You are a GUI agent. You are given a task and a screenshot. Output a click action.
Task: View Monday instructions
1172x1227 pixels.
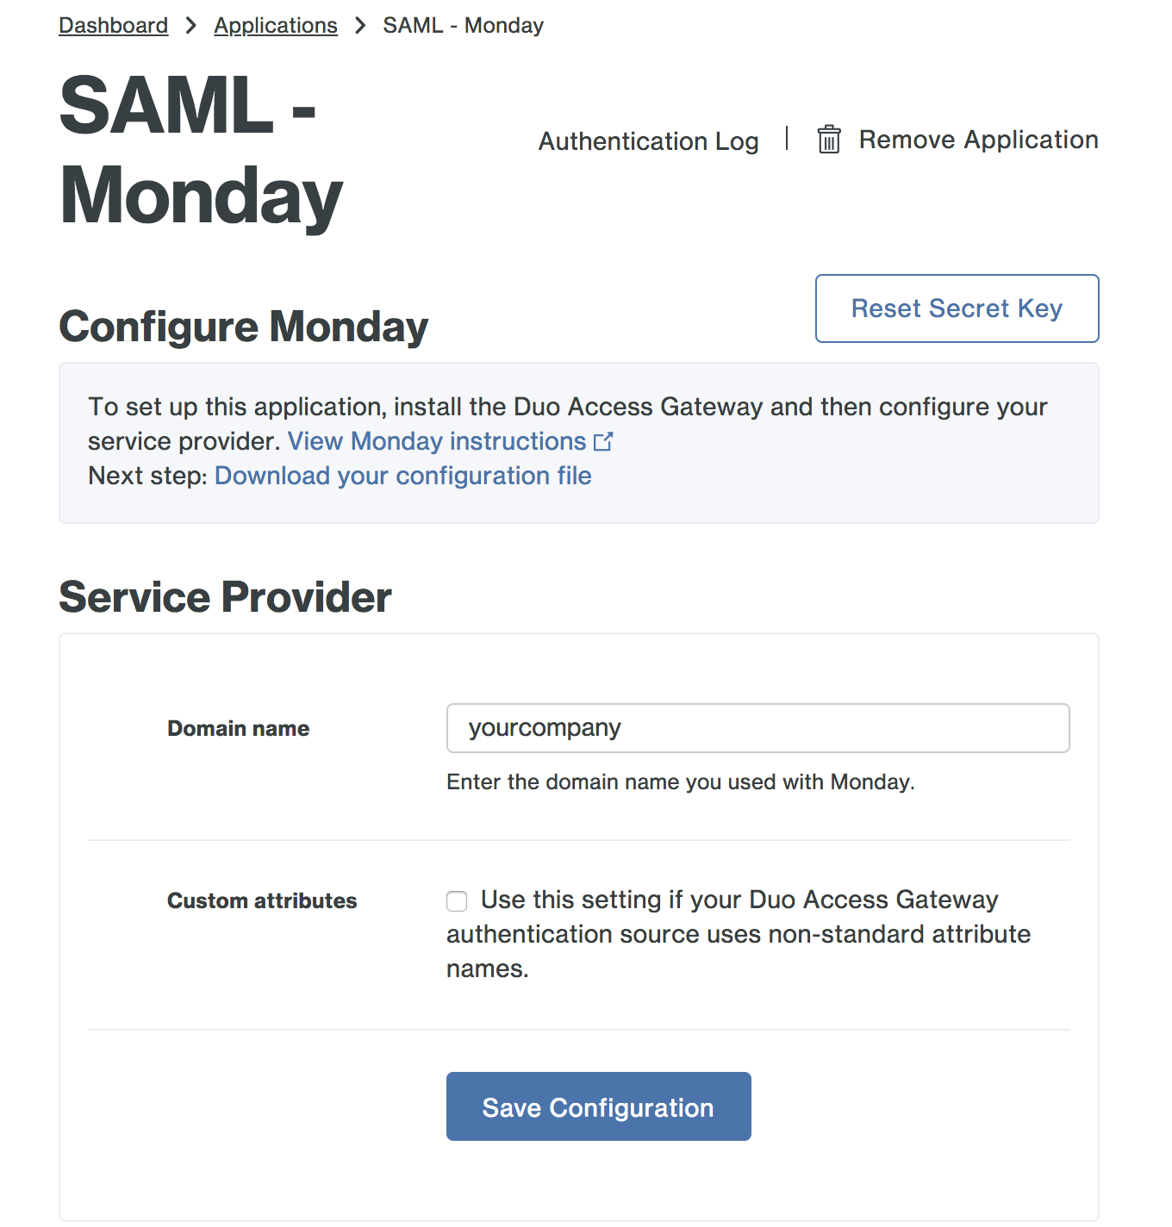click(x=436, y=441)
